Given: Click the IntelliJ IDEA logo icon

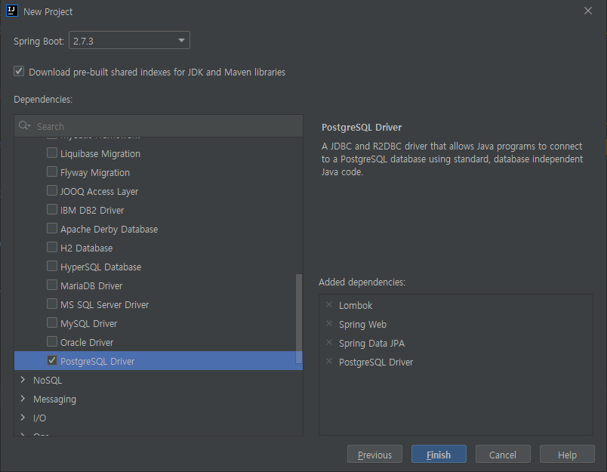Looking at the screenshot, I should (x=12, y=11).
